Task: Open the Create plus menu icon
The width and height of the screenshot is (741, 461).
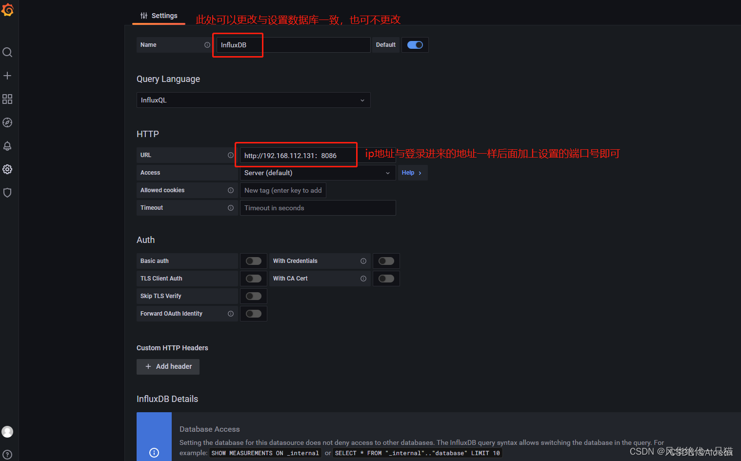Action: [7, 76]
